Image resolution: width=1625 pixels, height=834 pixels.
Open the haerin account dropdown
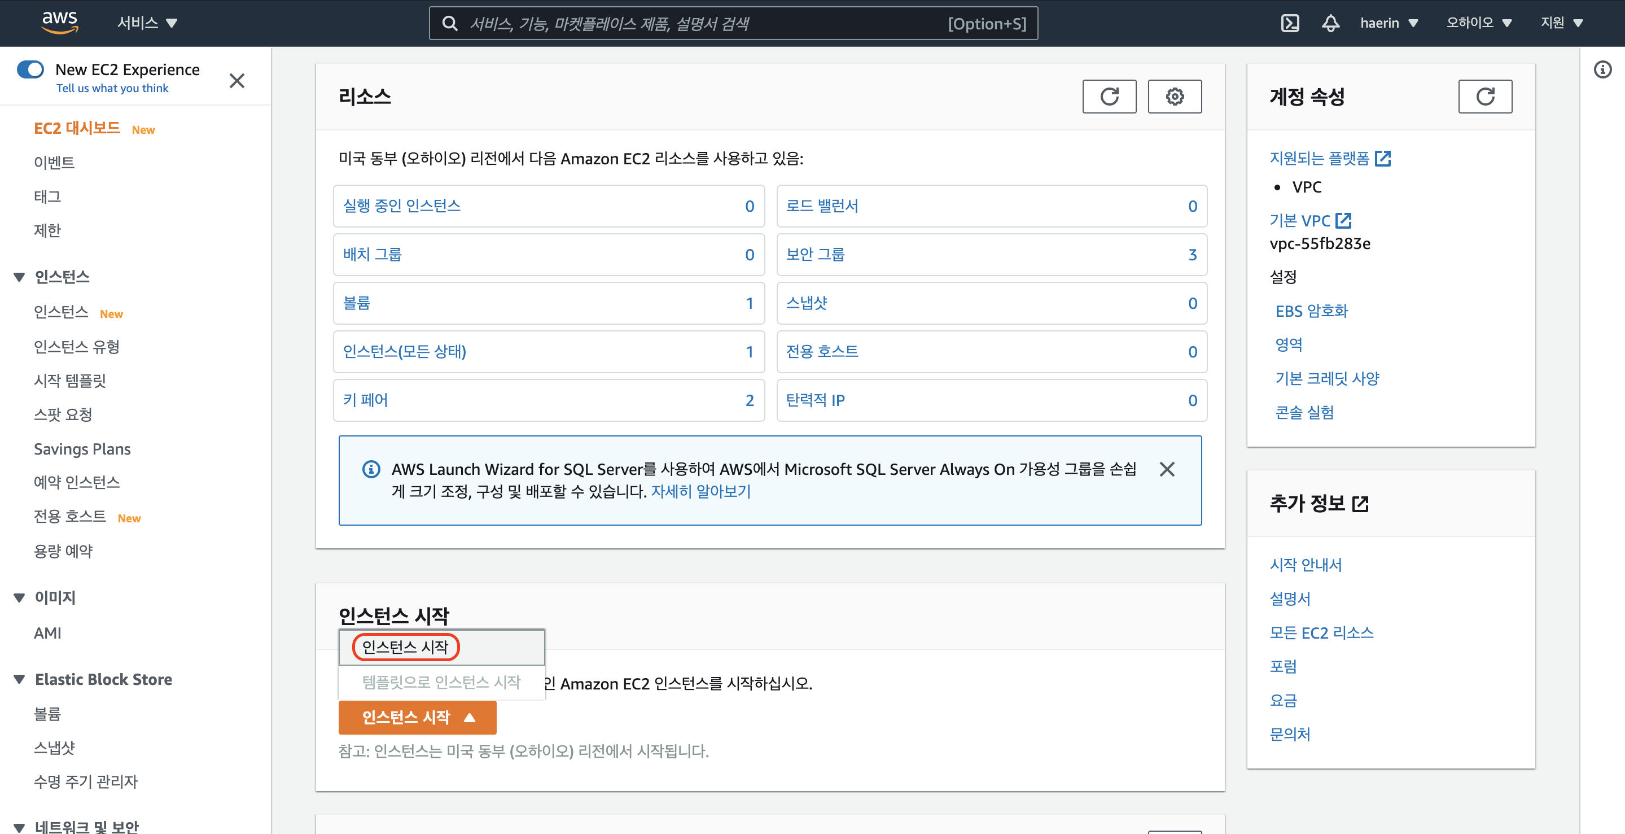point(1389,23)
